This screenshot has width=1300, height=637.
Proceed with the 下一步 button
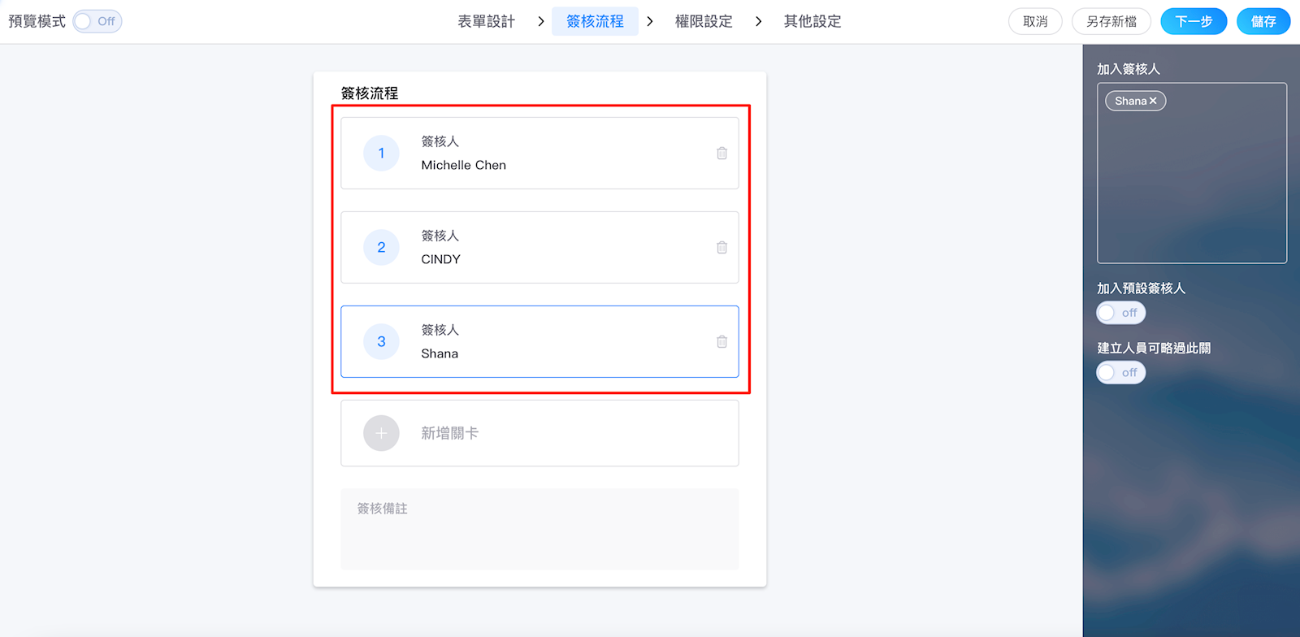[1193, 21]
